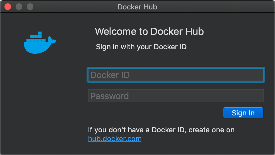Click the "Docker Hub" window title
275x155 pixels.
pos(137,7)
